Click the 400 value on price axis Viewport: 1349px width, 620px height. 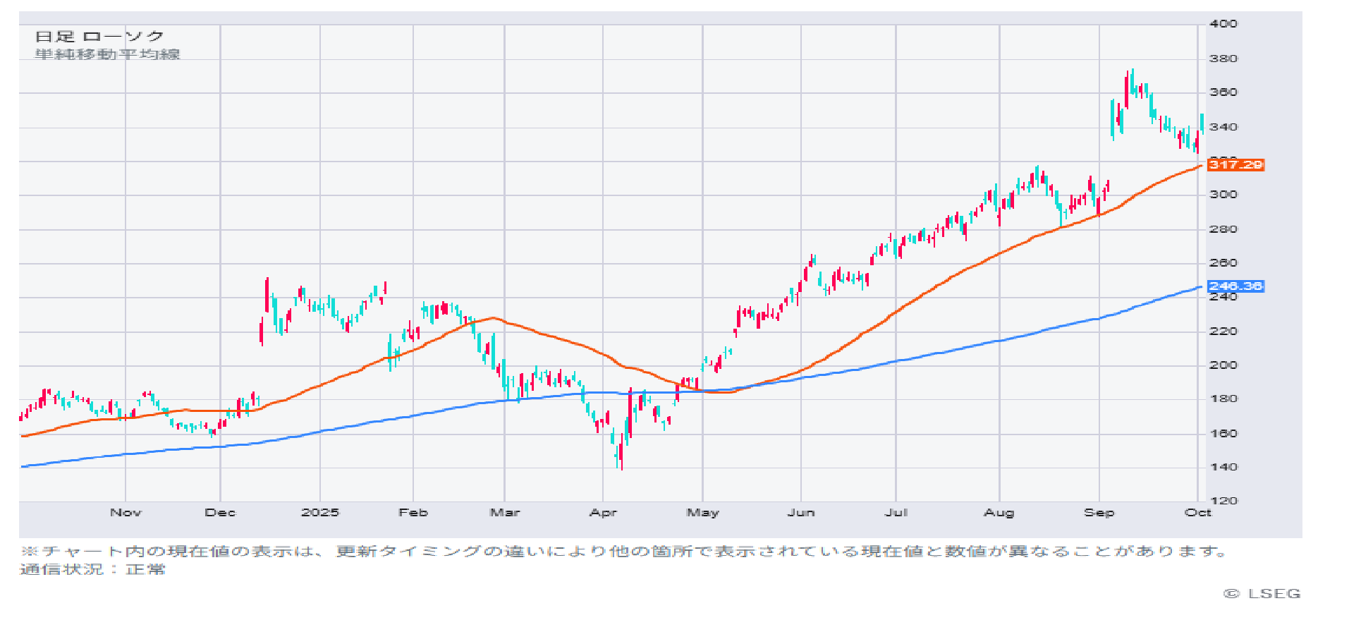[1223, 24]
